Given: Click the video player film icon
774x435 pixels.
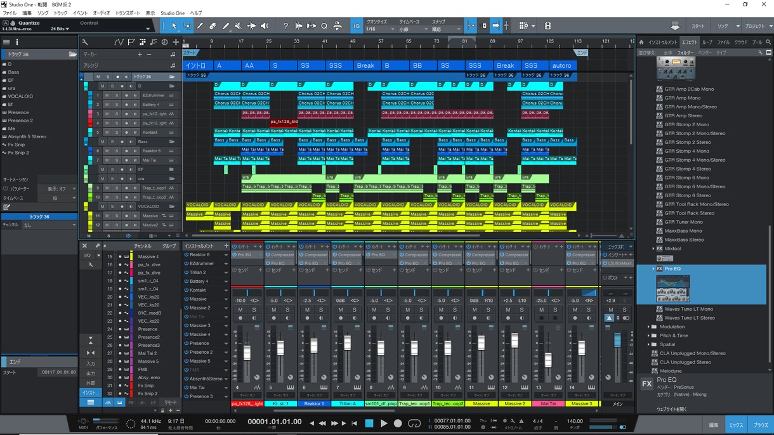Looking at the screenshot, I should [x=548, y=26].
